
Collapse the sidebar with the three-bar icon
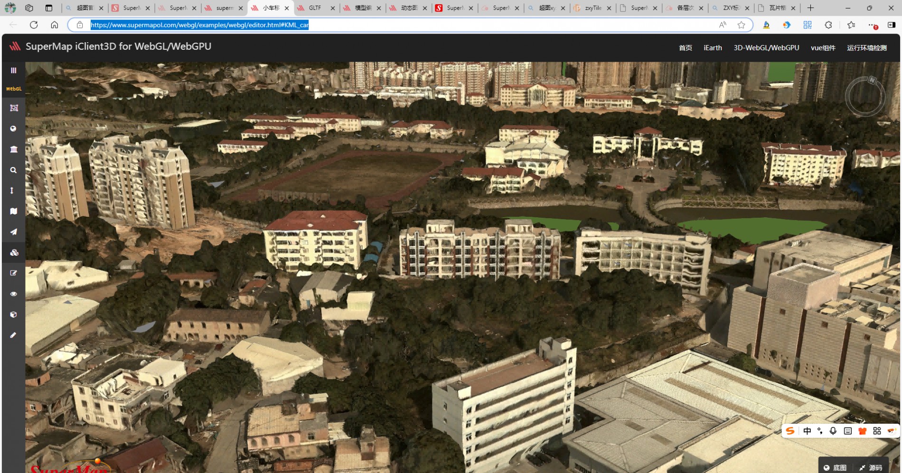tap(13, 70)
